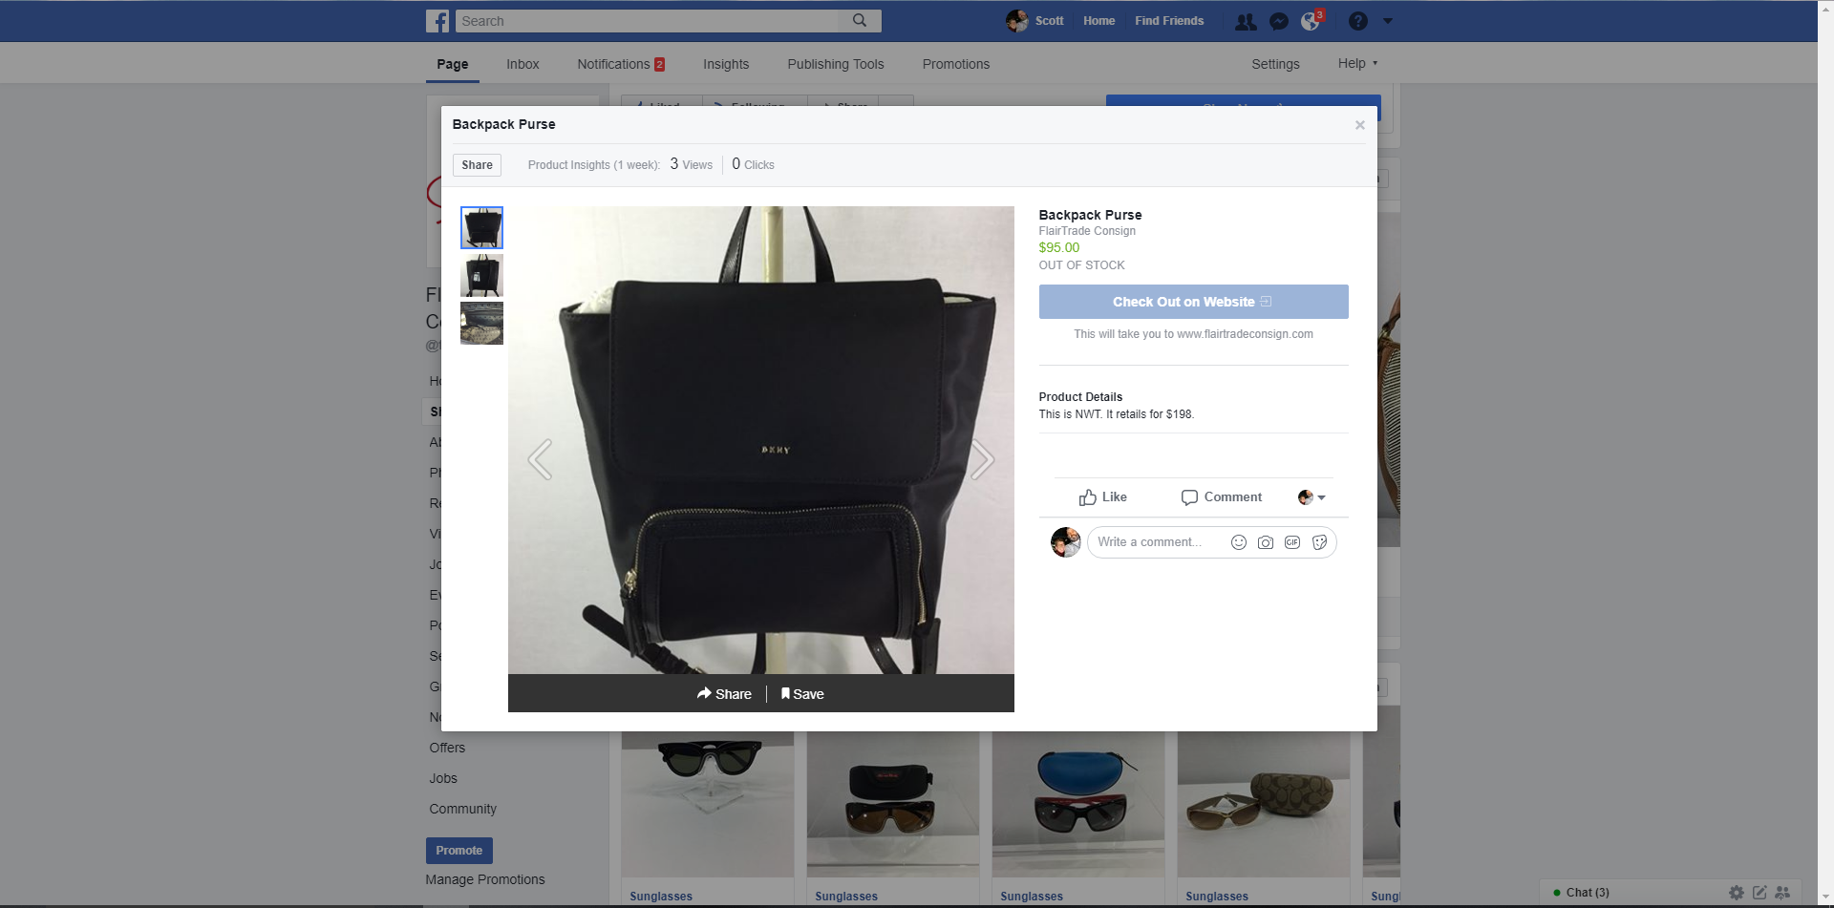Open chat settings gear icon
The image size is (1834, 908).
(1737, 893)
